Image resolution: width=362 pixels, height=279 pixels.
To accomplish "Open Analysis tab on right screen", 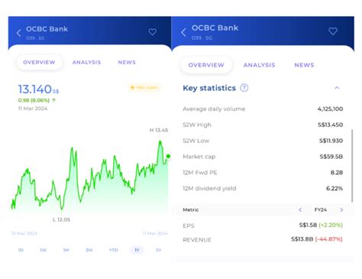I will (259, 65).
